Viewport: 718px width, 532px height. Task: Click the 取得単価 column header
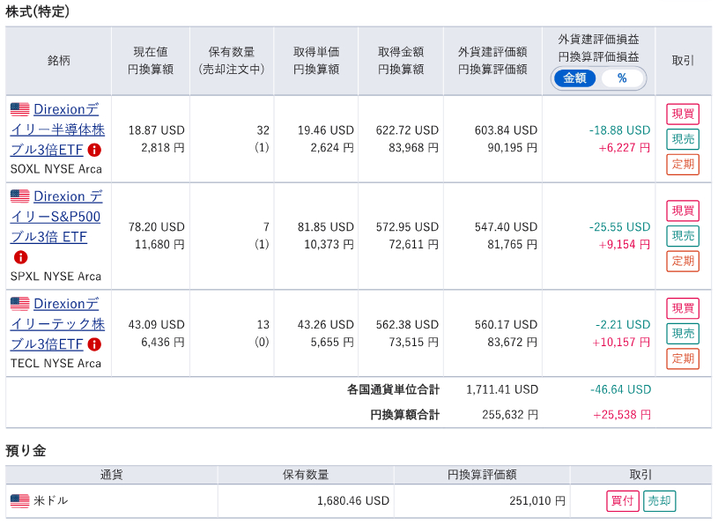[x=316, y=61]
